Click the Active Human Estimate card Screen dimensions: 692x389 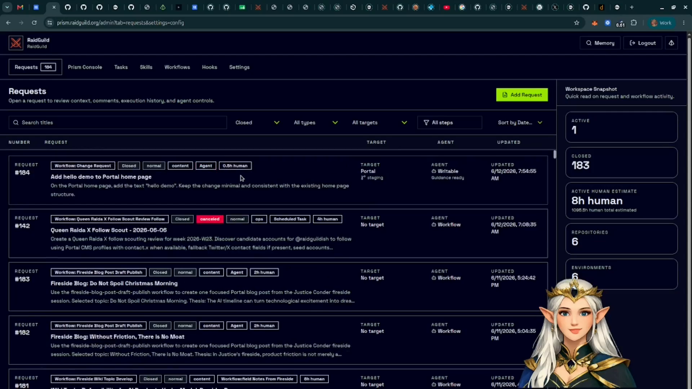point(621,201)
